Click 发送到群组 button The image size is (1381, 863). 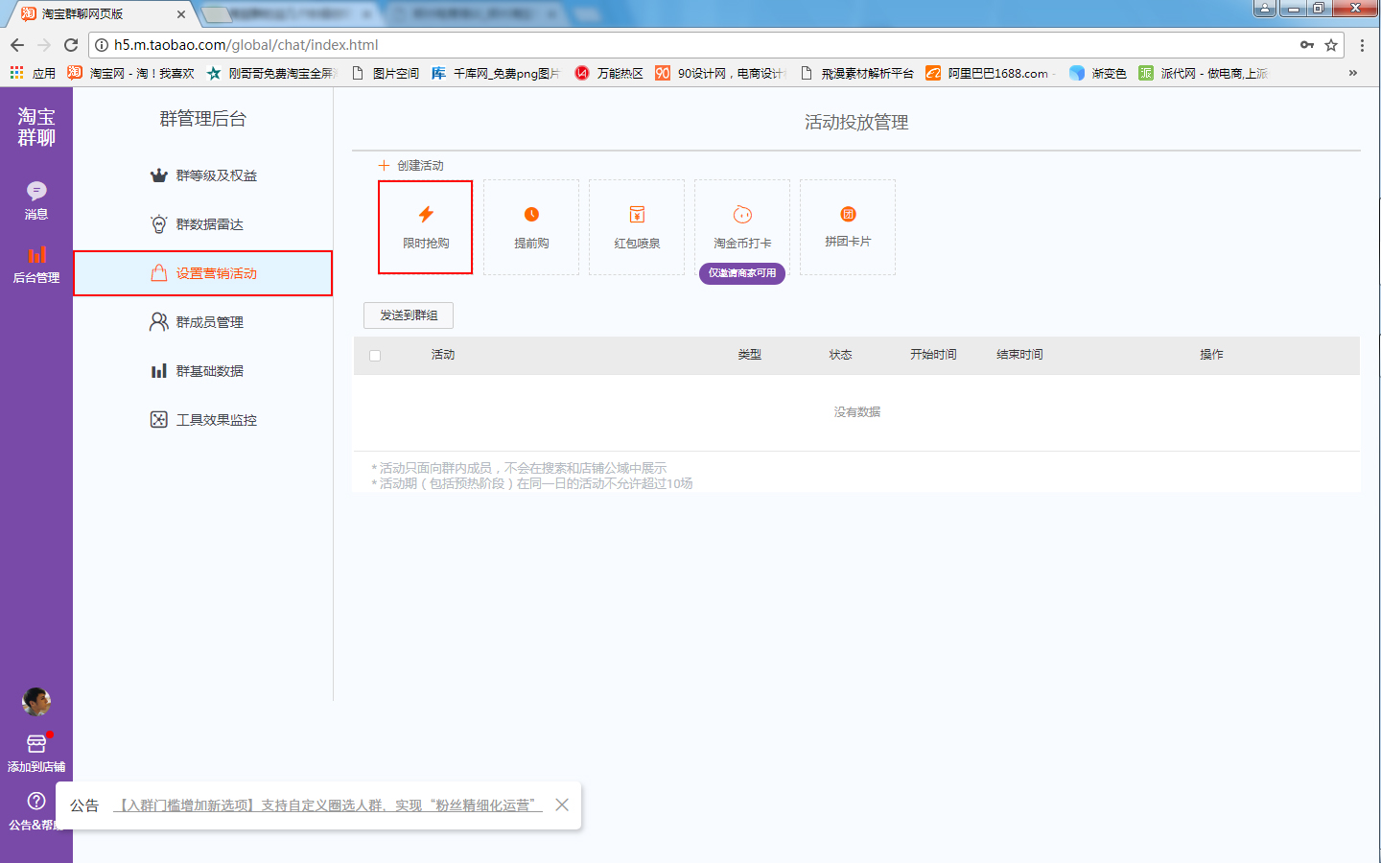409,315
